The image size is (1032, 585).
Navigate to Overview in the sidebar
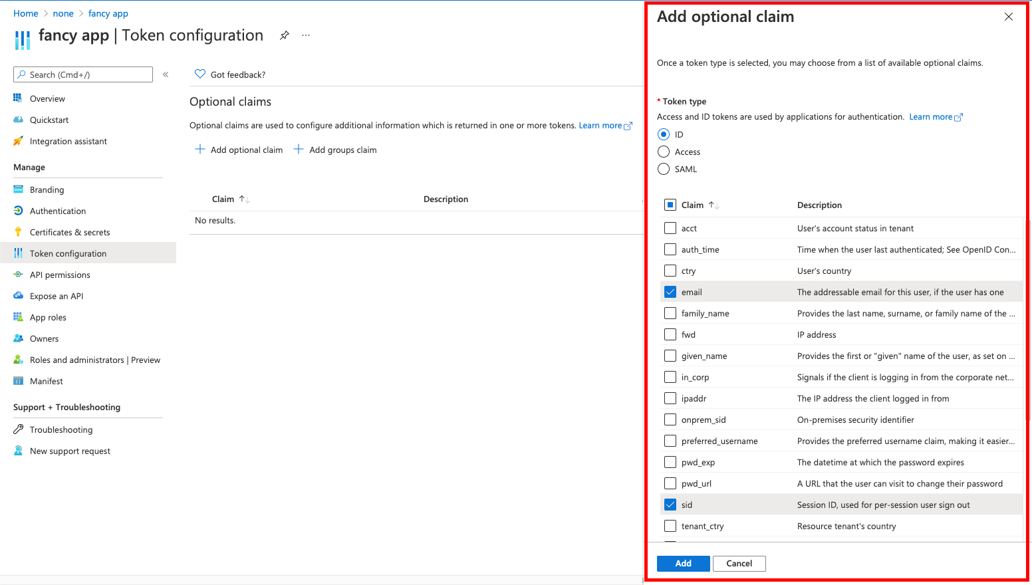[49, 98]
